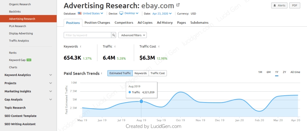
Task: Click info icon next to Traffic
Action: 115,47
